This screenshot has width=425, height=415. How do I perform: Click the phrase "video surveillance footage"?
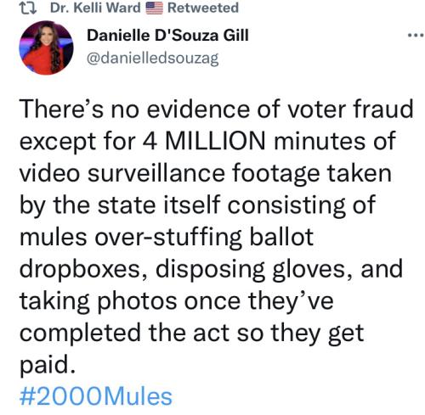pos(170,173)
